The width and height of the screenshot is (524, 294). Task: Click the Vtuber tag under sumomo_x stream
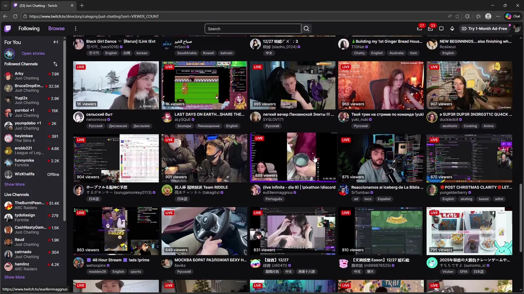pyautogui.click(x=448, y=272)
